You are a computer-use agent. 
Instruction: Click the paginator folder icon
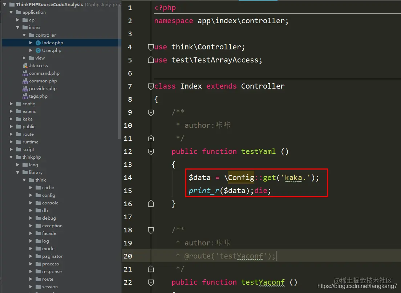(38, 256)
